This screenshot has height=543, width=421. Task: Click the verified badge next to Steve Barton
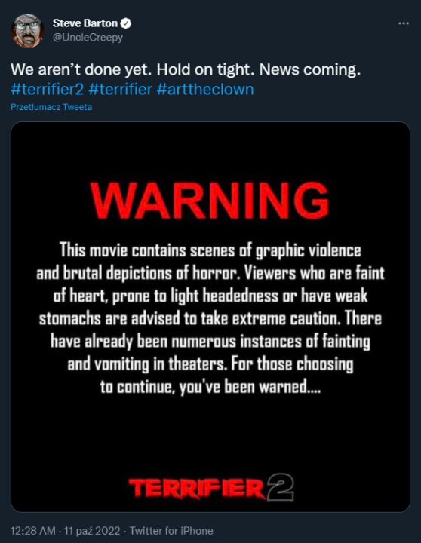tap(126, 23)
